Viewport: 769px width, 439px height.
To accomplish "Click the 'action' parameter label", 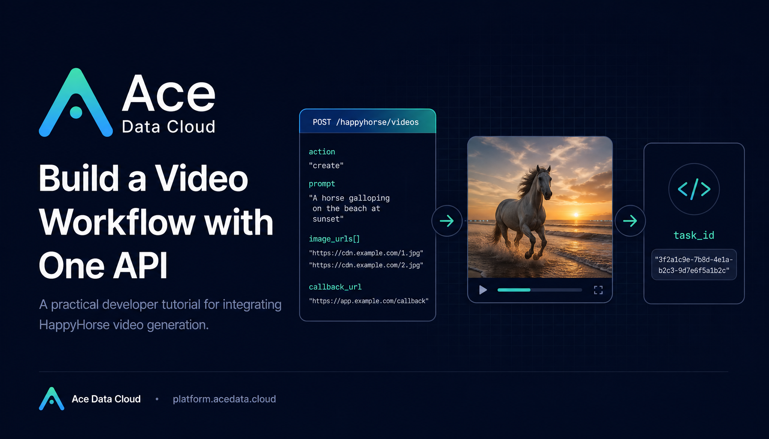I will click(x=322, y=152).
